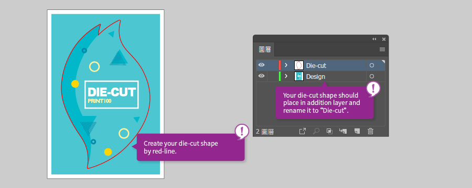This screenshot has height=188, width=472.
Task: Click 'Create your die-cut shape' tooltip text
Action: (180, 143)
